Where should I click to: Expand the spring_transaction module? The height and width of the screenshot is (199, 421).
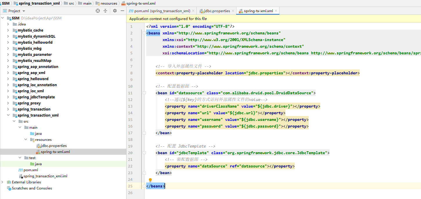point(9,109)
